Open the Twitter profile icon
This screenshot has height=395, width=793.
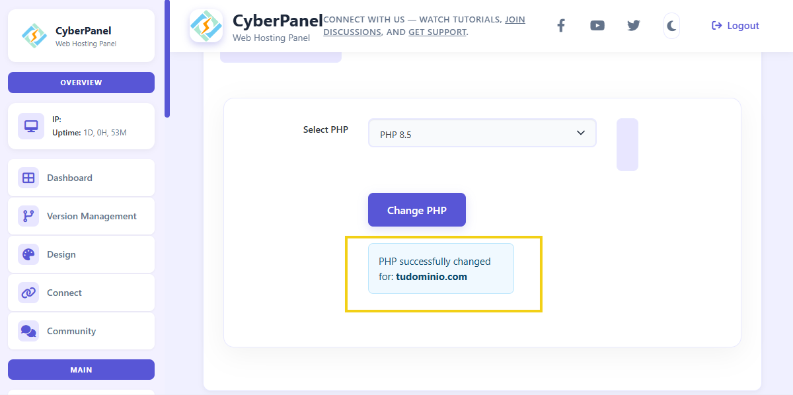[x=634, y=26]
